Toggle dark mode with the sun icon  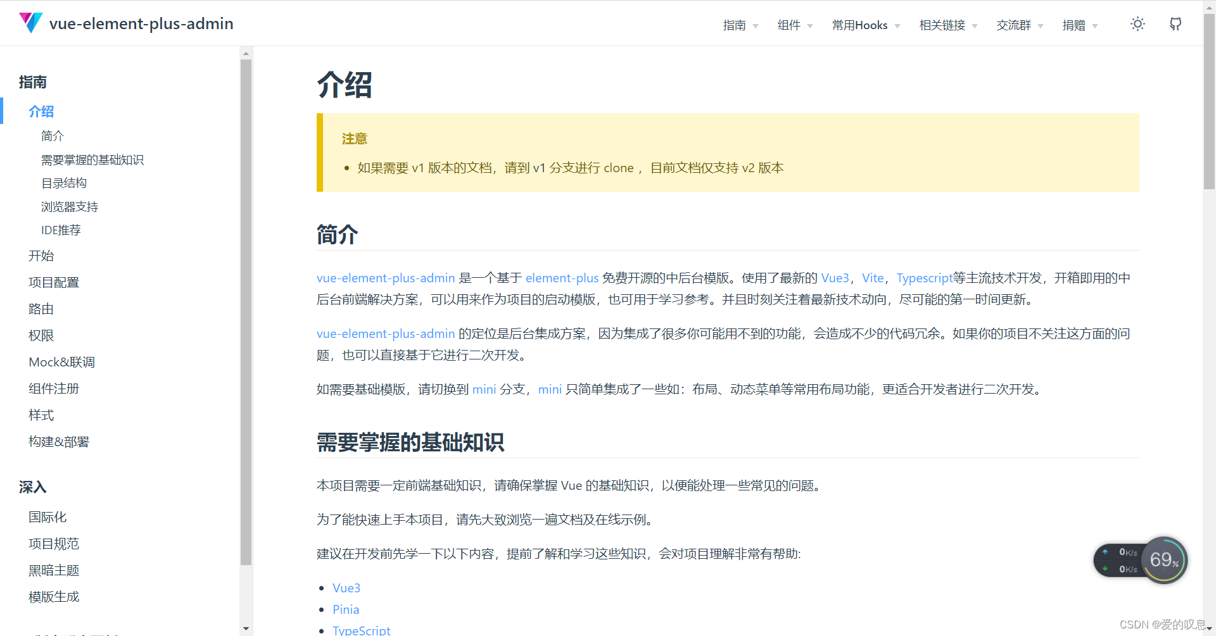click(1137, 23)
